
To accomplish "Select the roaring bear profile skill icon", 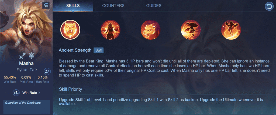I will pos(150,29).
